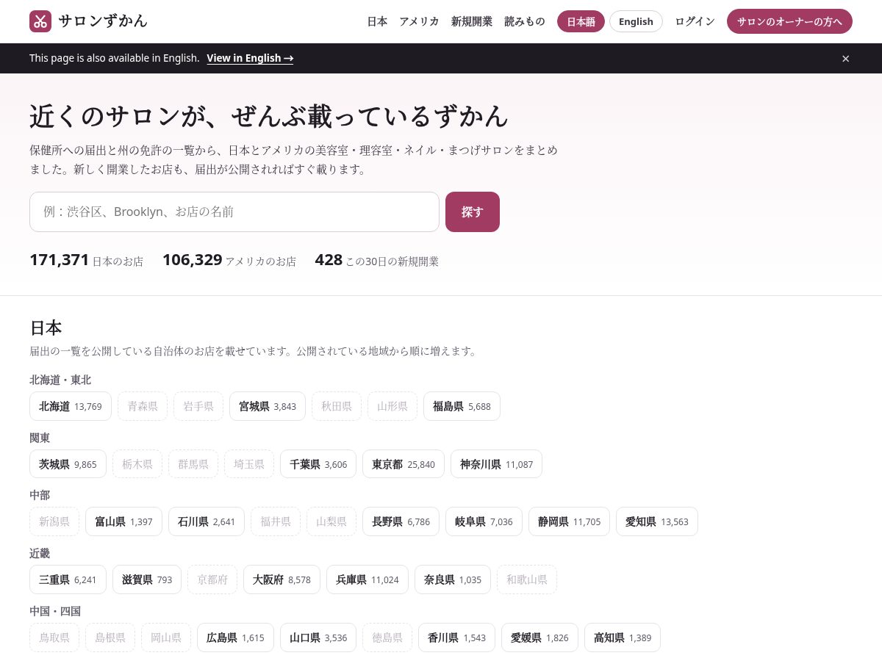
Task: Click the disabled 福井県 chip
Action: pyautogui.click(x=276, y=521)
